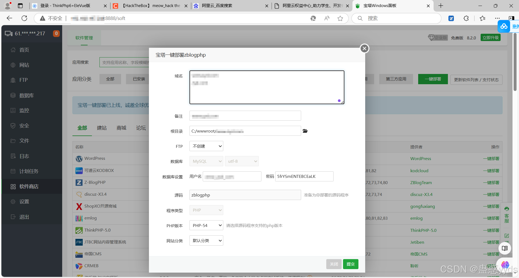
Task: Click the green 提交 submit button
Action: (x=351, y=264)
